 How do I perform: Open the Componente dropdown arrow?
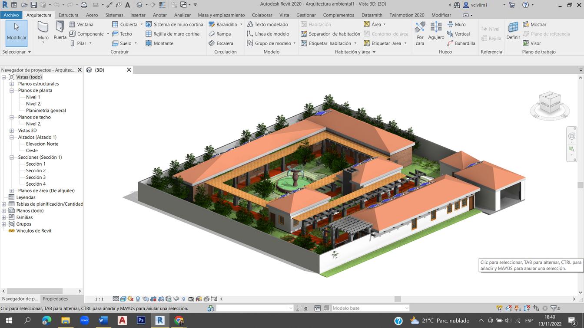(108, 34)
